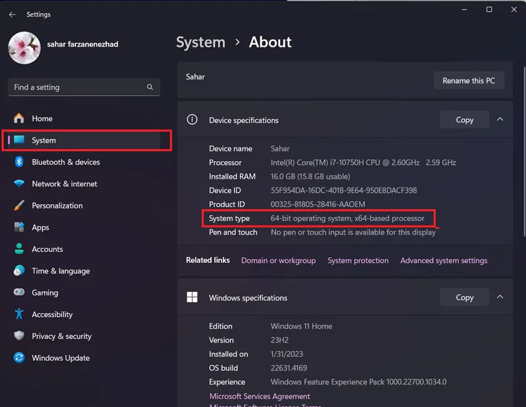Viewport: 526px width, 407px height.
Task: Copy the Device specifications
Action: 465,120
